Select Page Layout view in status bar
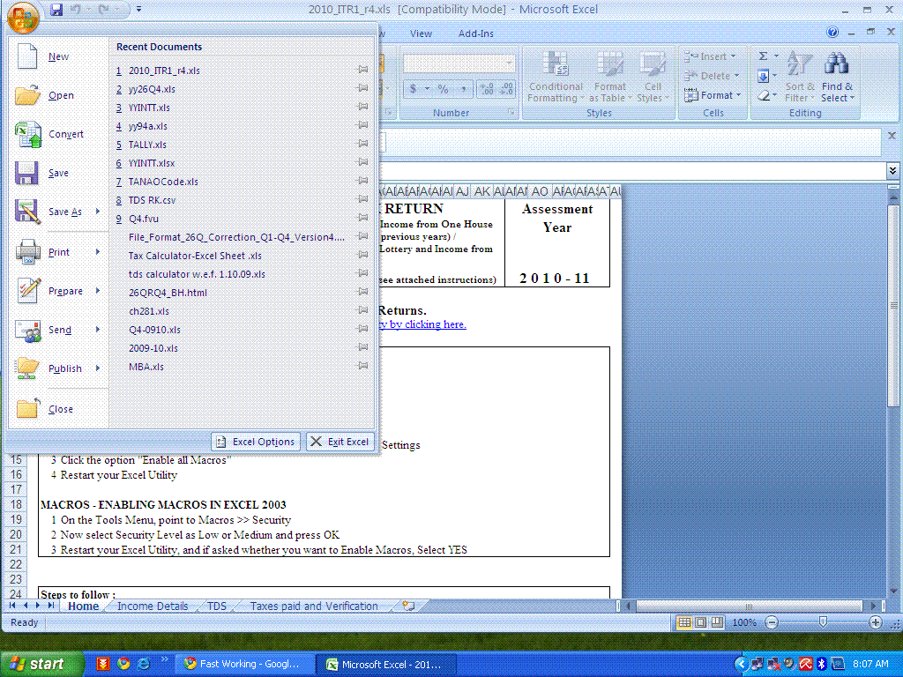 tap(701, 622)
